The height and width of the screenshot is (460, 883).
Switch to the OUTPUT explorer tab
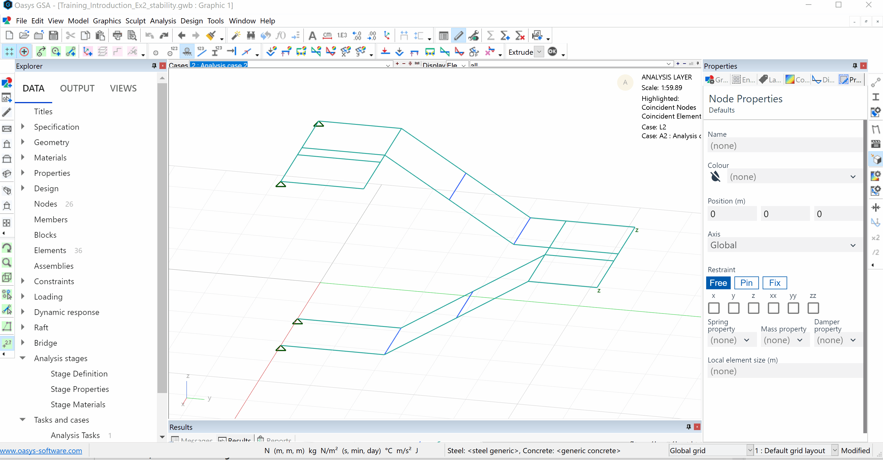click(x=77, y=88)
